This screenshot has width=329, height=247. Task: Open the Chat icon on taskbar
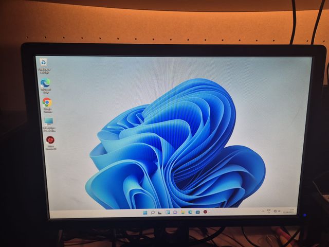tap(175, 213)
